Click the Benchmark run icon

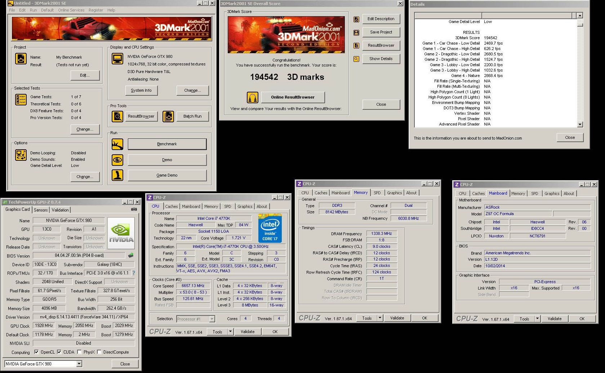[117, 144]
